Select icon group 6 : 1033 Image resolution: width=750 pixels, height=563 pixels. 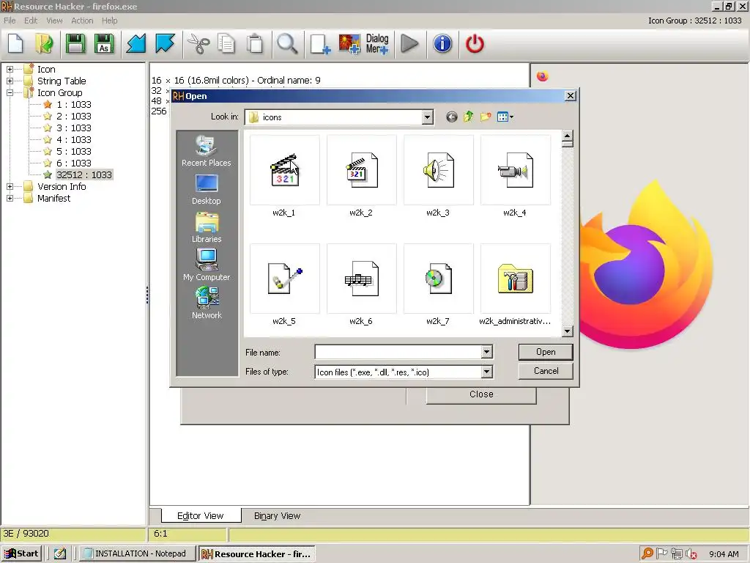click(74, 163)
